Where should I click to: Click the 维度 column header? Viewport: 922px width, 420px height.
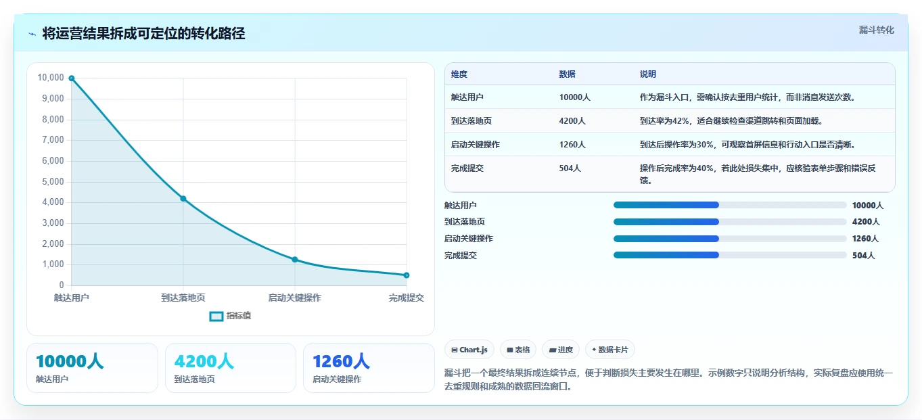459,74
